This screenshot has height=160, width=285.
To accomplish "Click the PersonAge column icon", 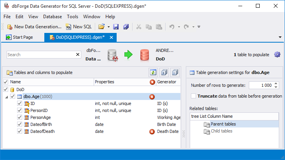I will (x=26, y=118).
